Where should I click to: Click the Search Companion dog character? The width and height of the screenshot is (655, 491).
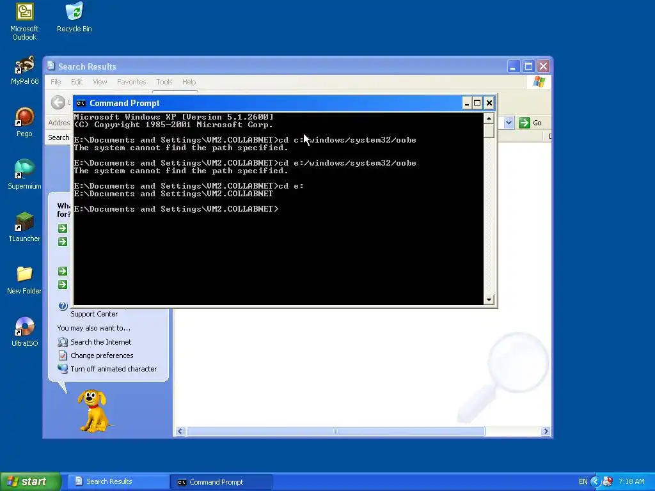[94, 410]
